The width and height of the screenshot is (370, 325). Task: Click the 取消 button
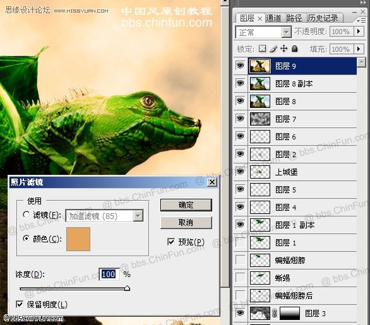coord(186,222)
